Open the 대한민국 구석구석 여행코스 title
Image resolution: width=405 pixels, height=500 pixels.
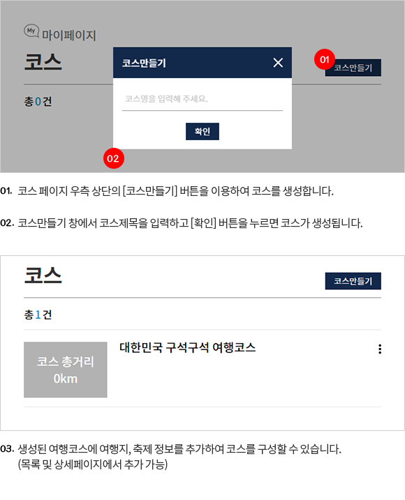point(188,347)
